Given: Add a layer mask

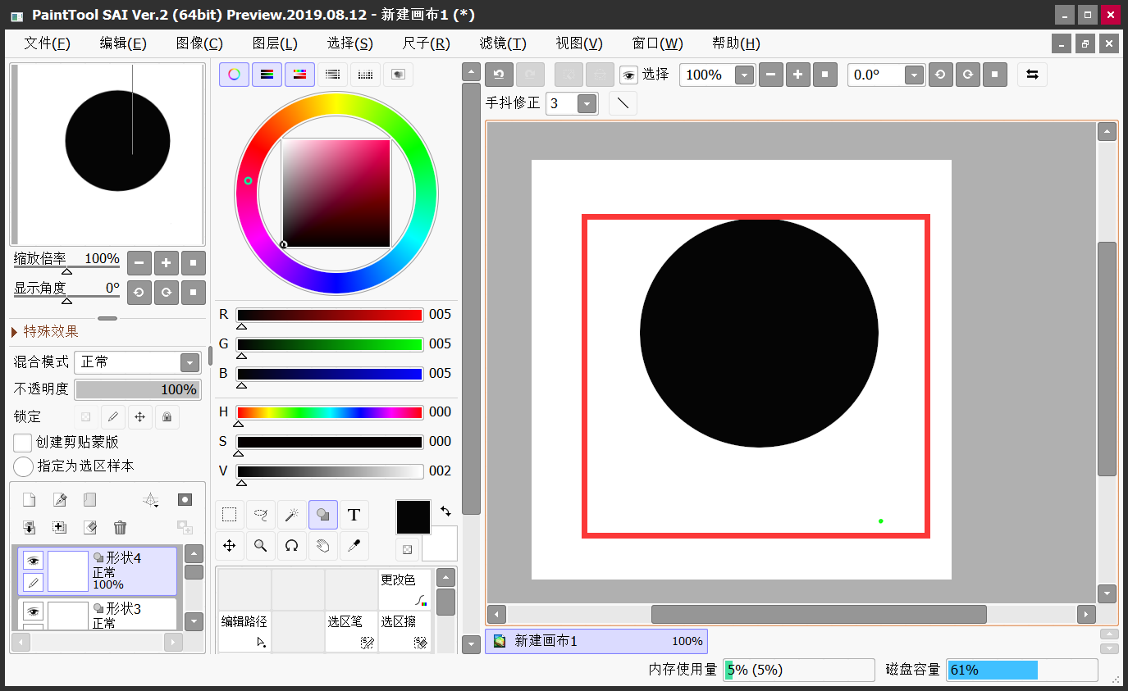Looking at the screenshot, I should click(185, 500).
